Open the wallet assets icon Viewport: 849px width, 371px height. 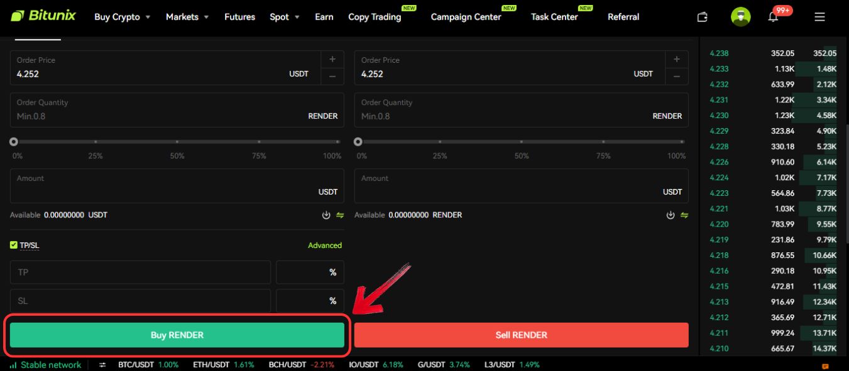(x=703, y=17)
